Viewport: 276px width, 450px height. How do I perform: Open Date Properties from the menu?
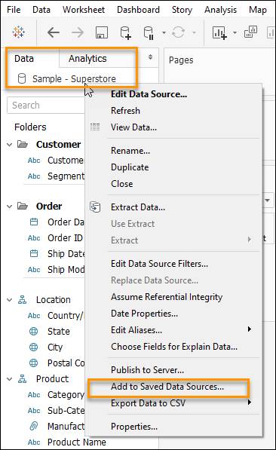[144, 314]
